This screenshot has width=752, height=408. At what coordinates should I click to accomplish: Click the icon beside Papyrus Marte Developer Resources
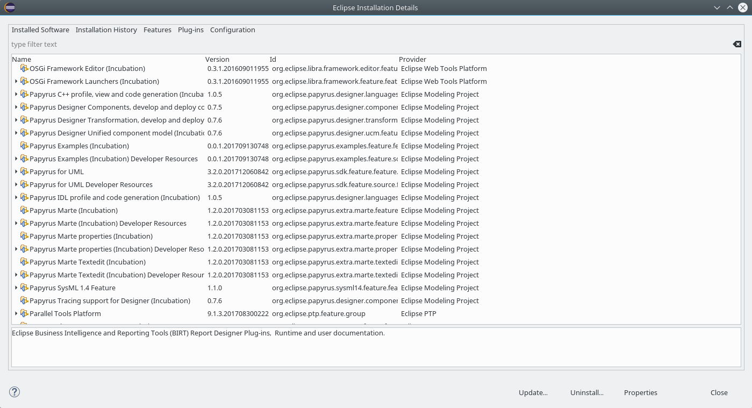click(x=24, y=223)
